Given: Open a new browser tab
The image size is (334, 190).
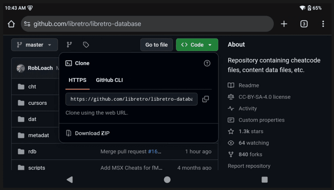Looking at the screenshot, I should [x=284, y=24].
